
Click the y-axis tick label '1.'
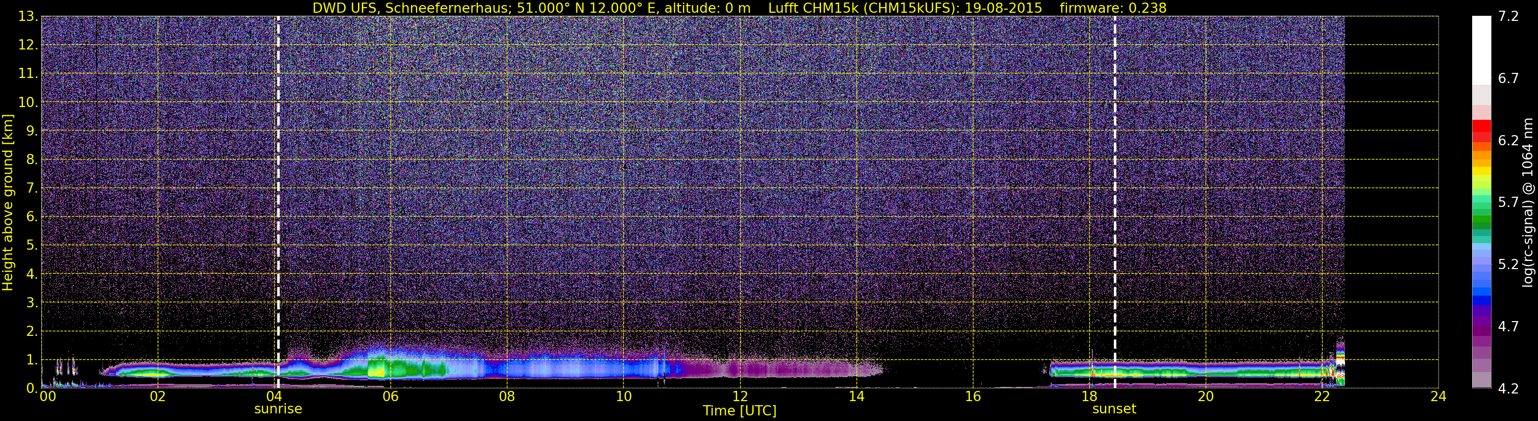32,360
